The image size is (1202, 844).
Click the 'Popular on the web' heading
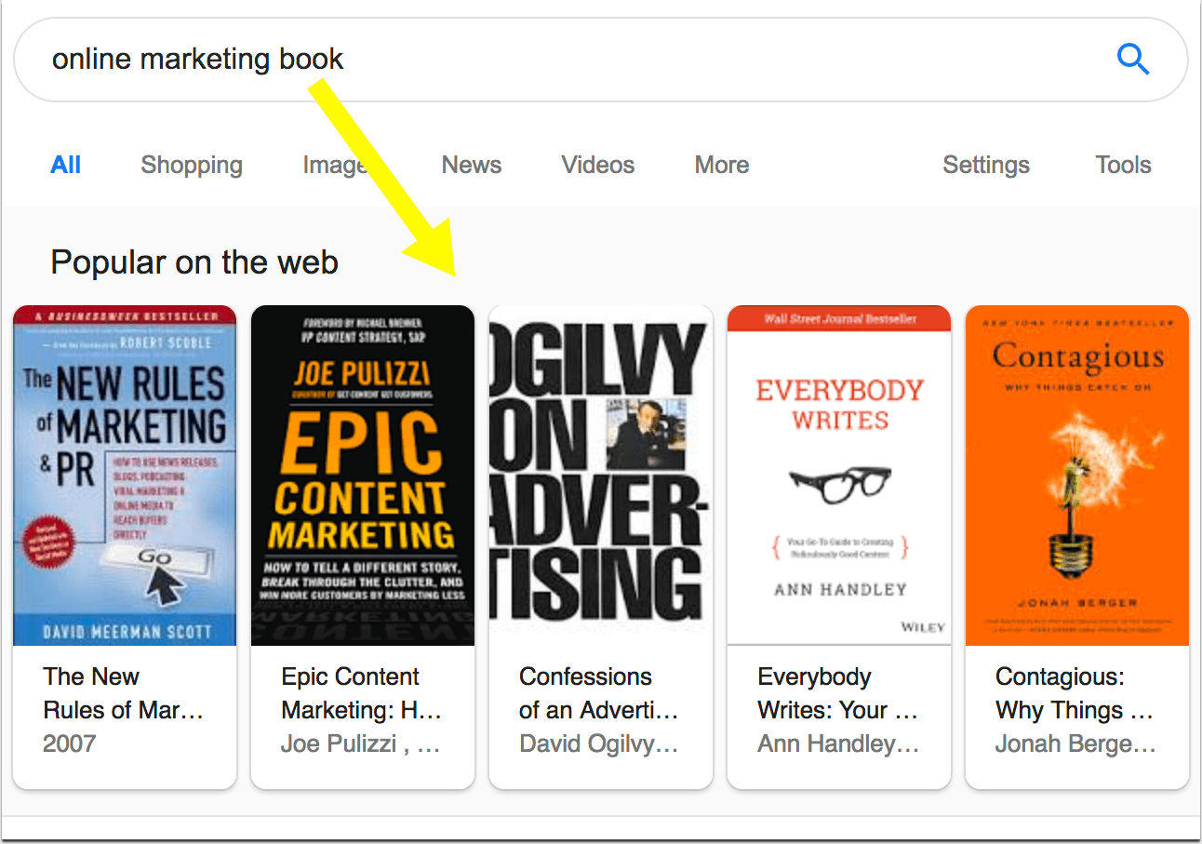click(x=194, y=262)
